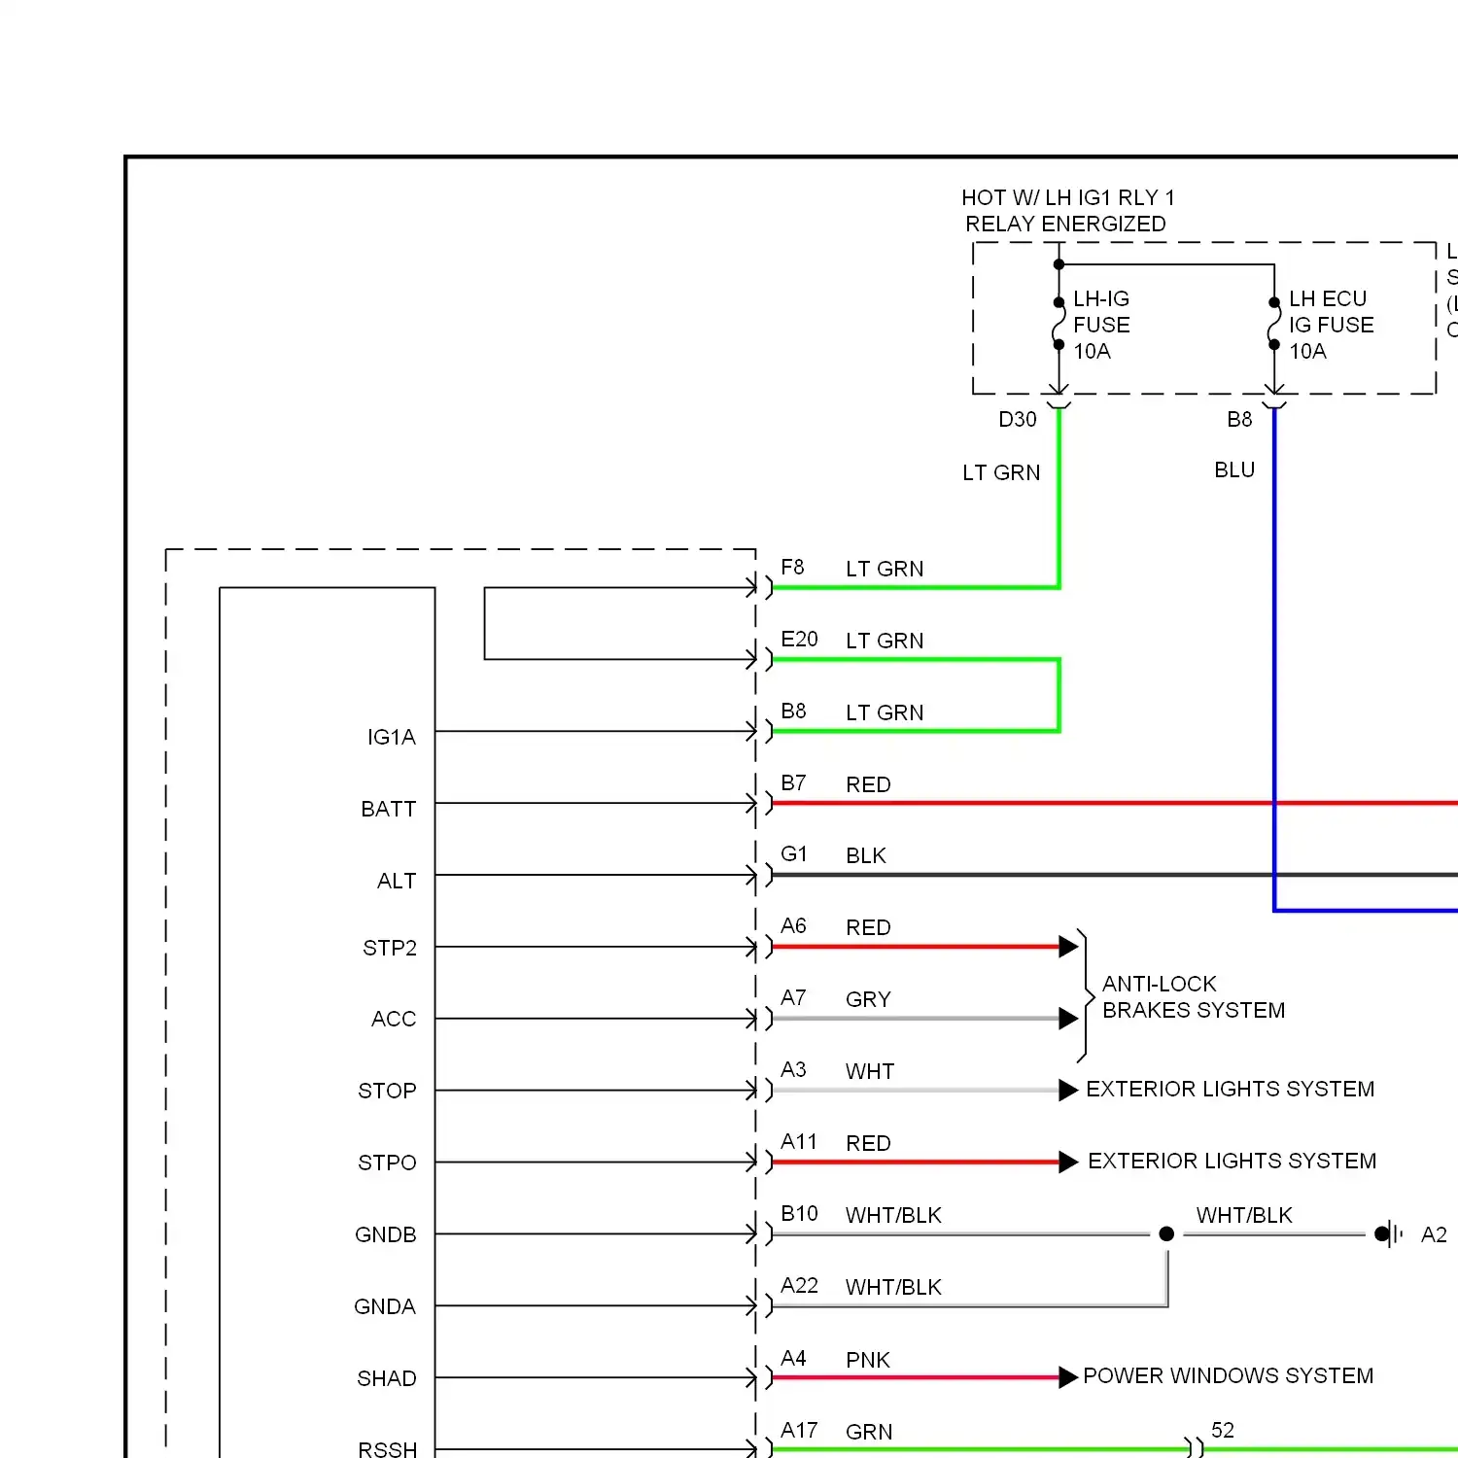Click the BLU wire color label
Screen dimensions: 1458x1458
1234,469
